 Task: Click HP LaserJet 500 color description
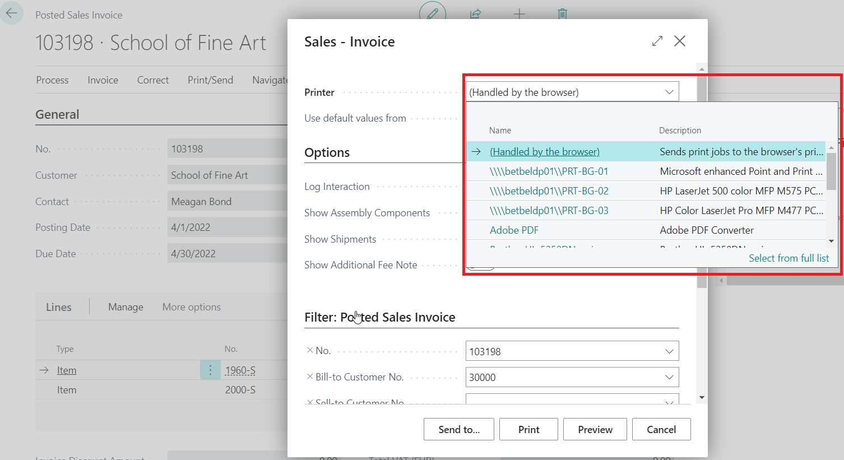pyautogui.click(x=741, y=191)
